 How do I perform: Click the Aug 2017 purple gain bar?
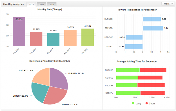click(19, 32)
